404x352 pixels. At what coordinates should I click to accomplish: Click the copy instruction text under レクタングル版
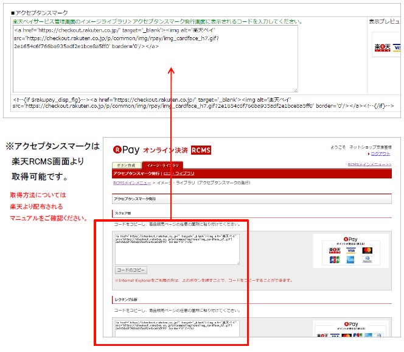point(177,311)
